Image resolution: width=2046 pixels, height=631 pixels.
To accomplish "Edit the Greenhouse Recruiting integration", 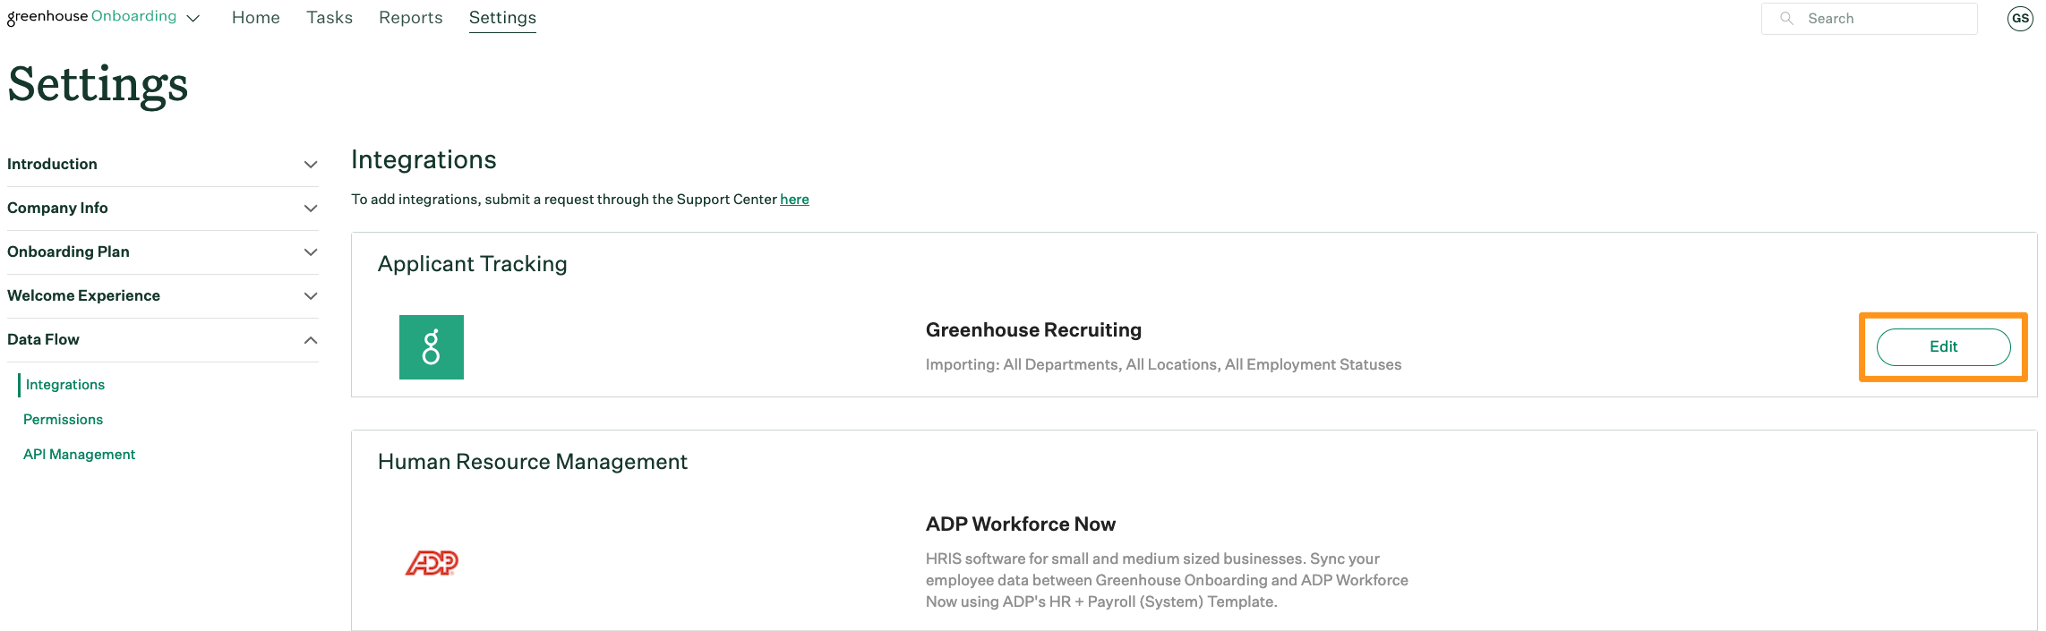I will (1943, 347).
